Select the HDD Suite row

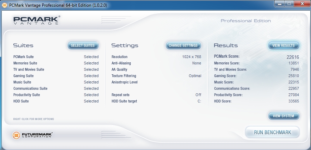tap(56, 101)
